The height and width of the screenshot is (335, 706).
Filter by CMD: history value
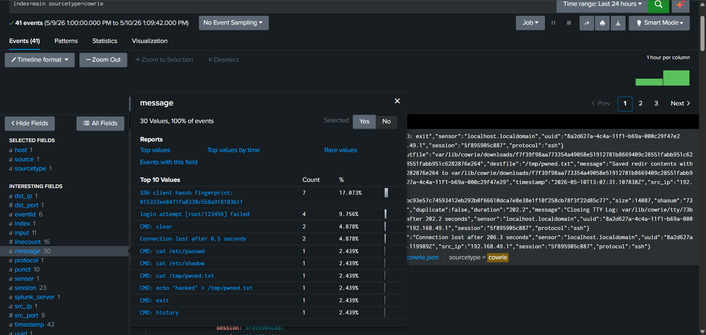[159, 313]
